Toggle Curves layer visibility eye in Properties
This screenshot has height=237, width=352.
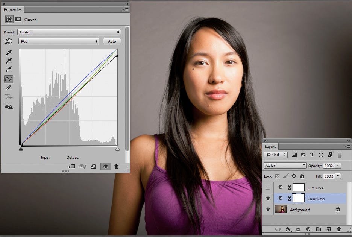[x=106, y=166]
